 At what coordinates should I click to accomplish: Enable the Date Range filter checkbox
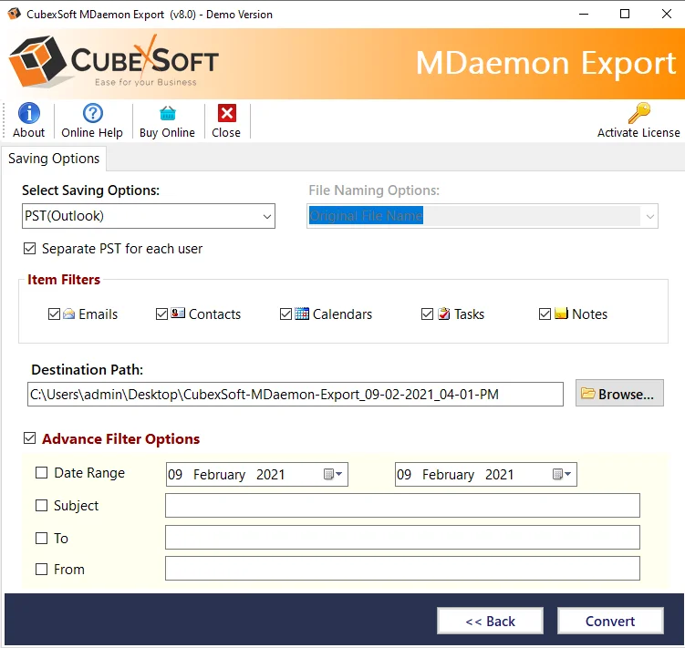42,473
